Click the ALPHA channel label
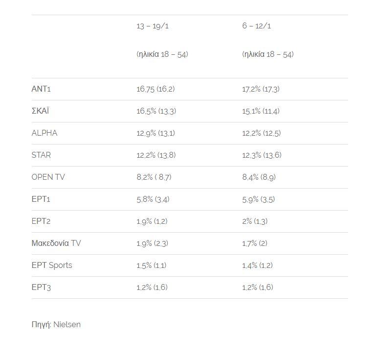Screen dimensions: 375x337 click(44, 133)
